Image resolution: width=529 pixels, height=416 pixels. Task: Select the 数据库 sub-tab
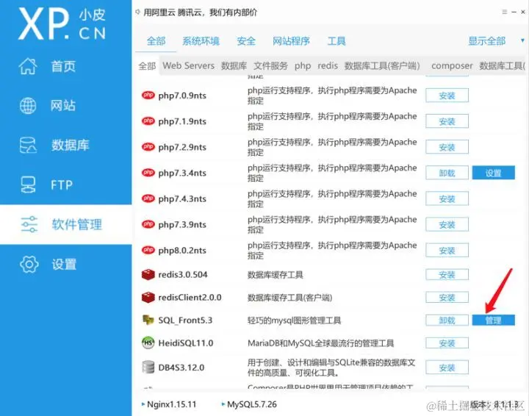click(234, 65)
